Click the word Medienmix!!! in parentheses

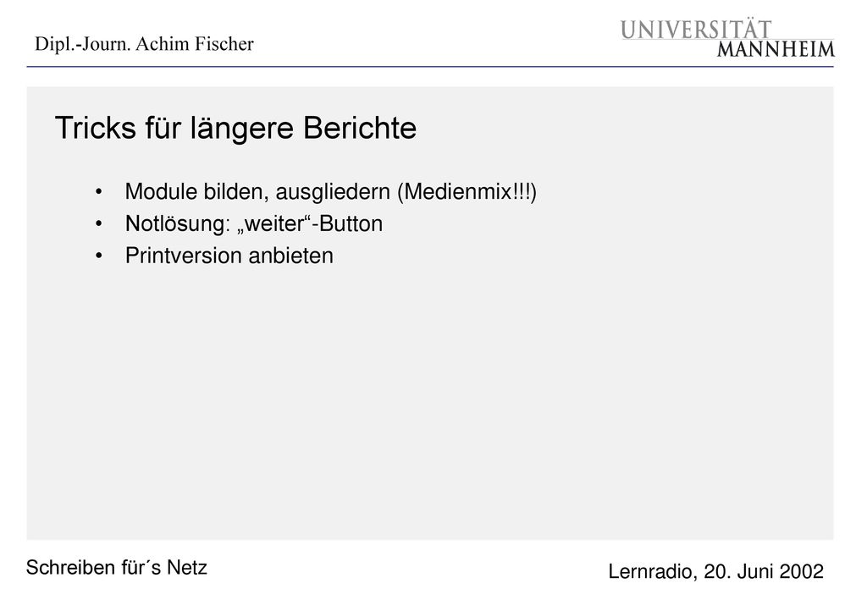[x=467, y=192]
